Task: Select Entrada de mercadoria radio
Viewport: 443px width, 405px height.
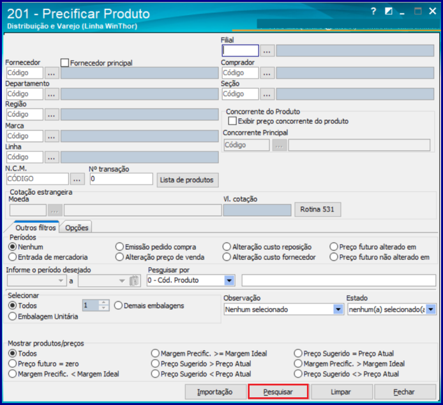Action: click(12, 257)
